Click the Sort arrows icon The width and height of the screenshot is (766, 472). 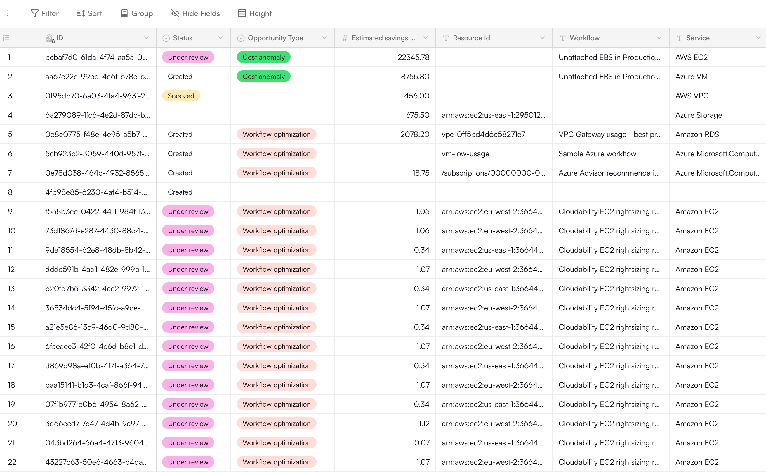point(81,13)
